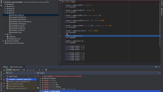Move to previous frame with up arrow
The width and height of the screenshot is (163, 92).
32,76
